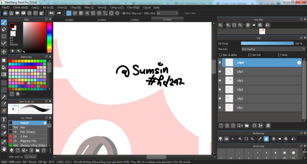Choose the Bucket fill tool

[4, 67]
